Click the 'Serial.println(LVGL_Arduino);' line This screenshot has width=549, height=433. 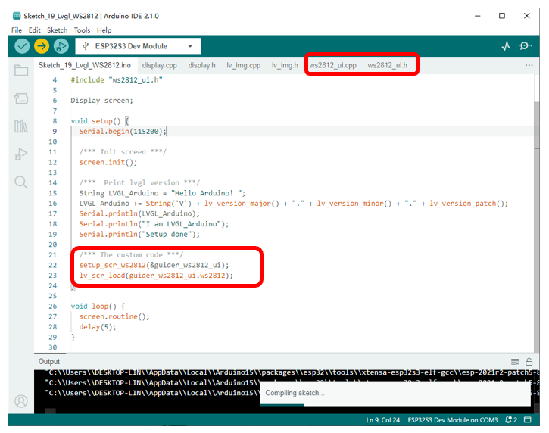[139, 213]
